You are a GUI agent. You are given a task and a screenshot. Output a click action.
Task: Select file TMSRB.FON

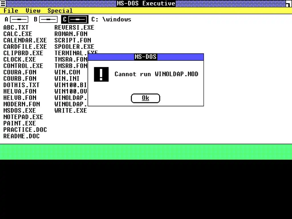(x=71, y=66)
